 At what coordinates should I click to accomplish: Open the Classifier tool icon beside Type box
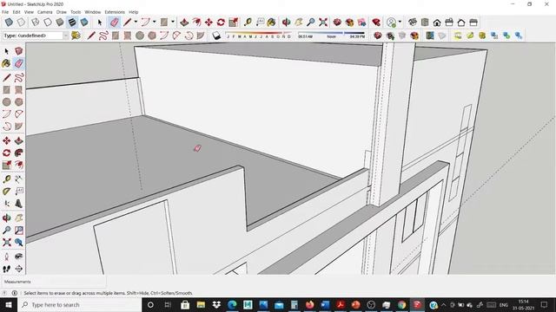[76, 36]
